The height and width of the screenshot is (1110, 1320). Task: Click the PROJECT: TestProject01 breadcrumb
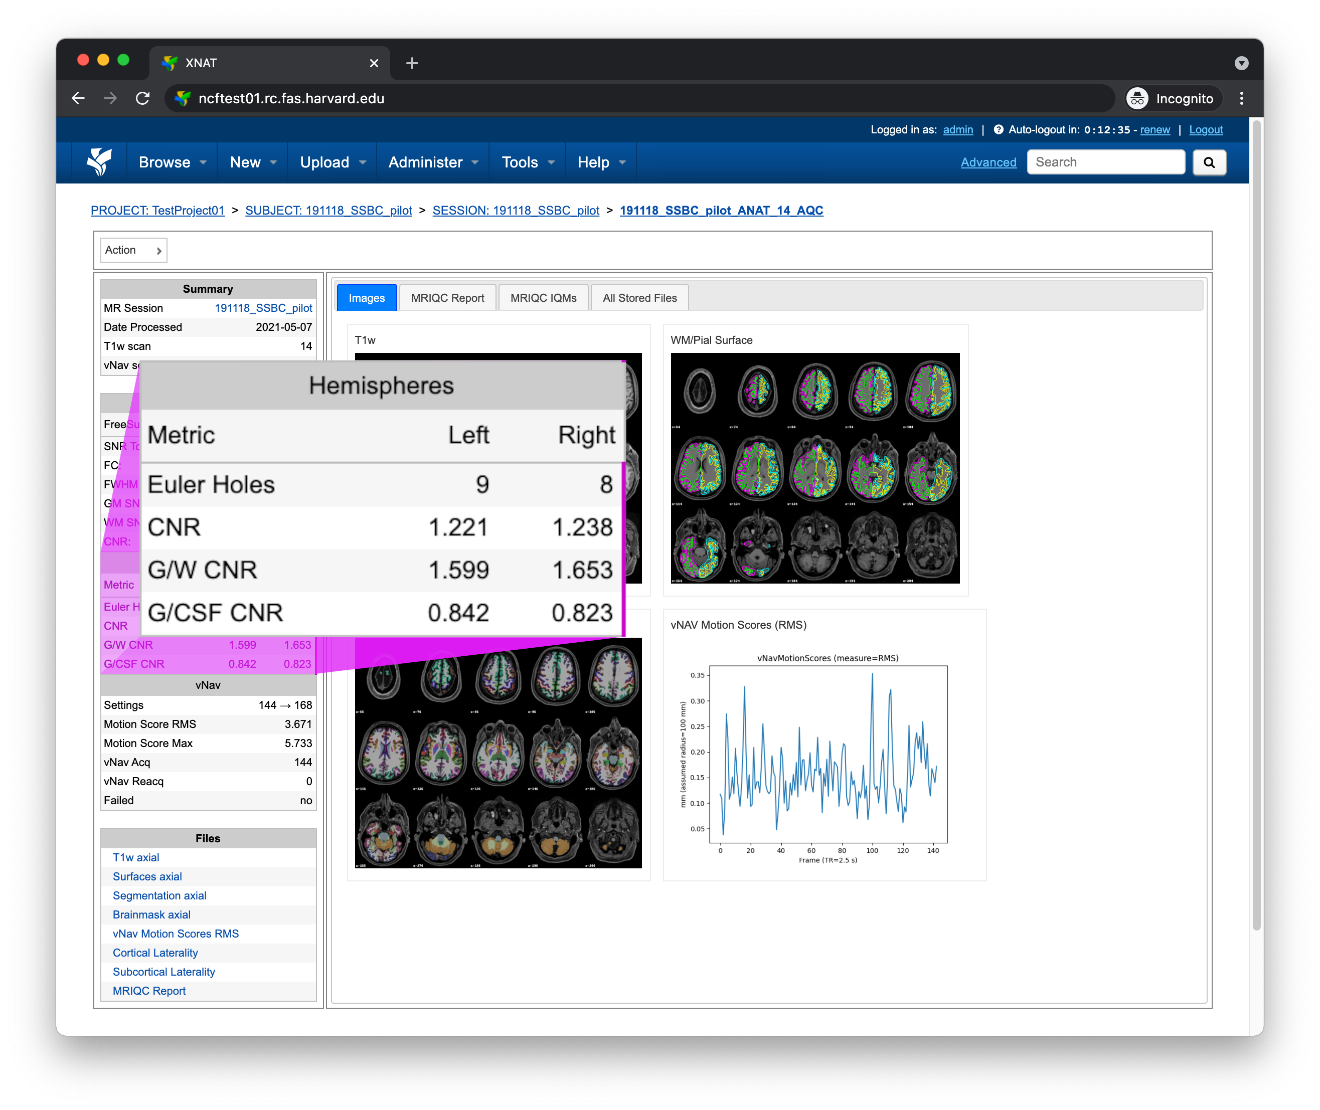coord(157,210)
